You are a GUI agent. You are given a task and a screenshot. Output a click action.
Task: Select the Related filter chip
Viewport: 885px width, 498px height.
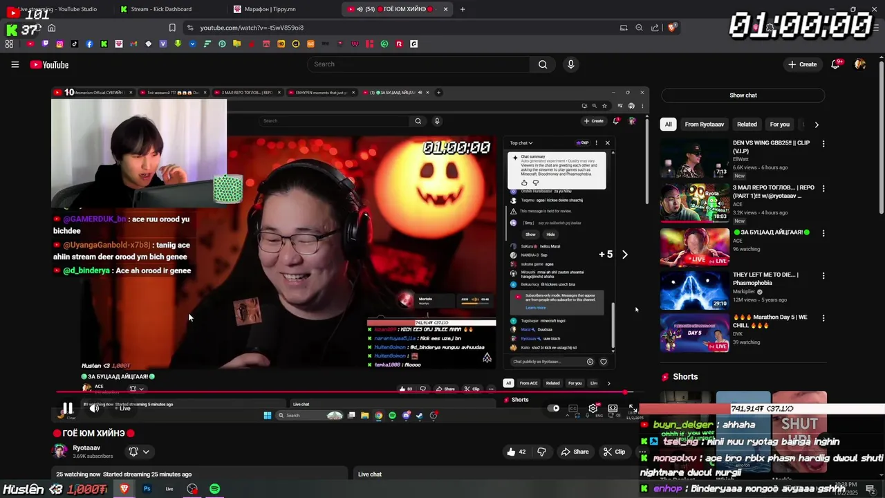tap(747, 124)
